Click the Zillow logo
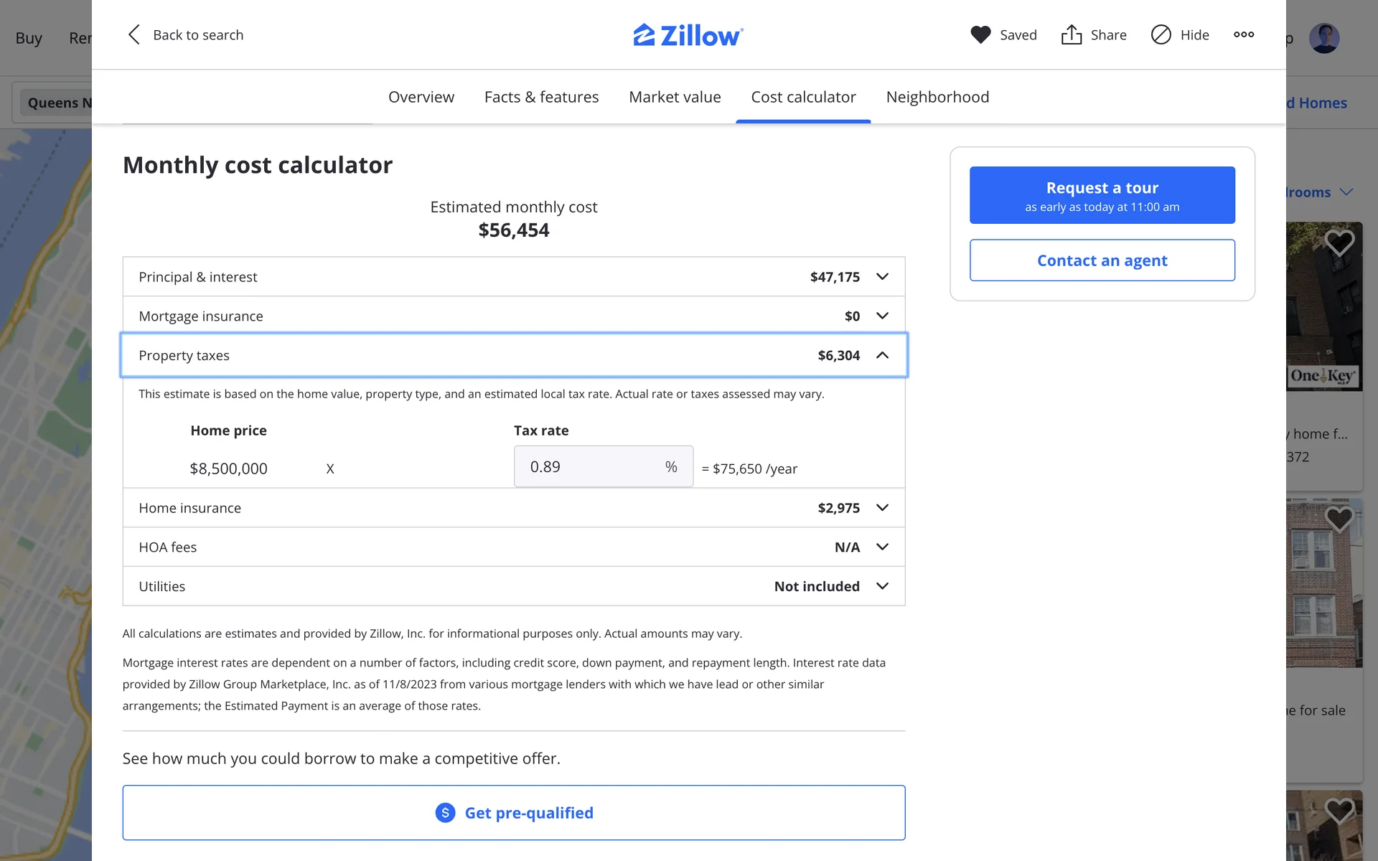This screenshot has width=1378, height=861. (x=688, y=34)
